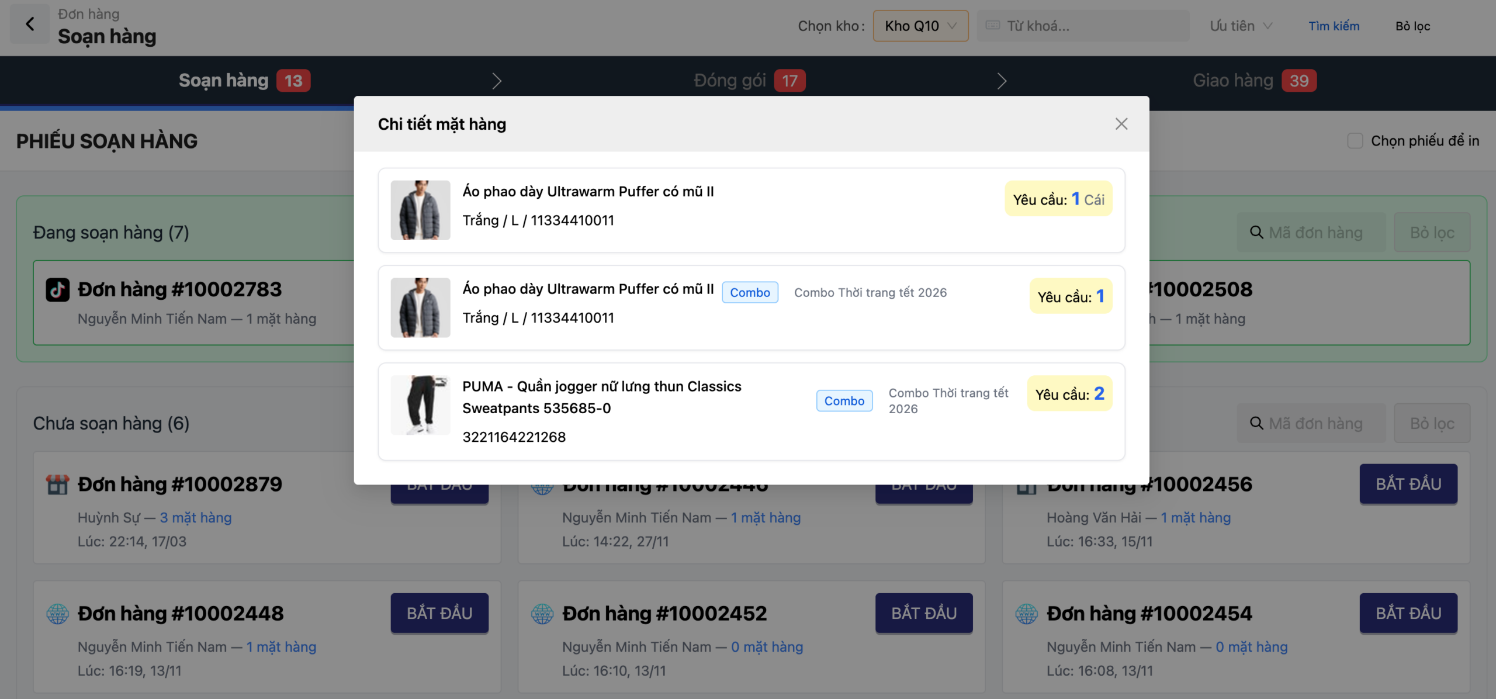Click chevron arrow after Soạn hàng tab
This screenshot has height=699, width=1496.
coord(497,81)
